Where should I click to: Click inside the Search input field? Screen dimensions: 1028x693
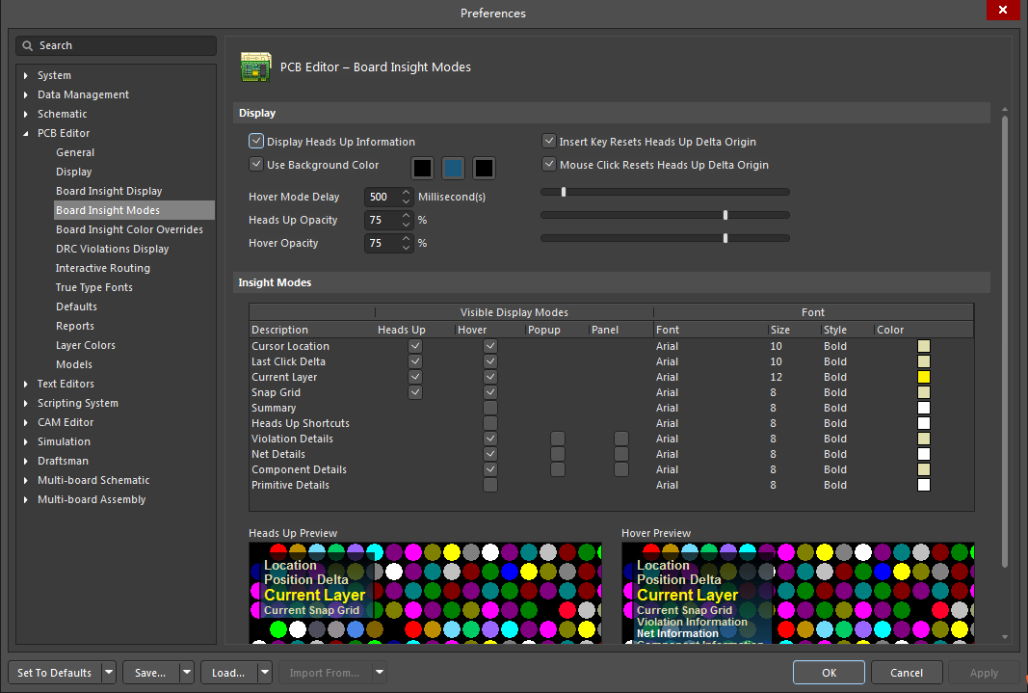point(116,45)
